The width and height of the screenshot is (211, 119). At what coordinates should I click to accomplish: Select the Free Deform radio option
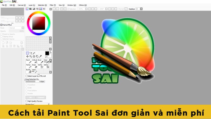pyautogui.click(x=27, y=90)
